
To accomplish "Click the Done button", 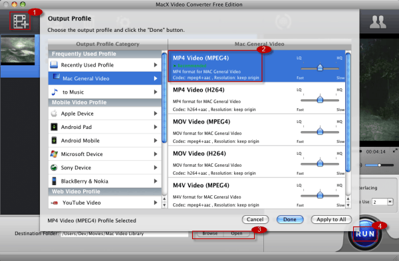I will click(290, 219).
